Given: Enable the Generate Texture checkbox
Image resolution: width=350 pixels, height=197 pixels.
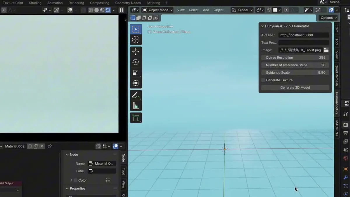Looking at the screenshot, I should pyautogui.click(x=263, y=80).
